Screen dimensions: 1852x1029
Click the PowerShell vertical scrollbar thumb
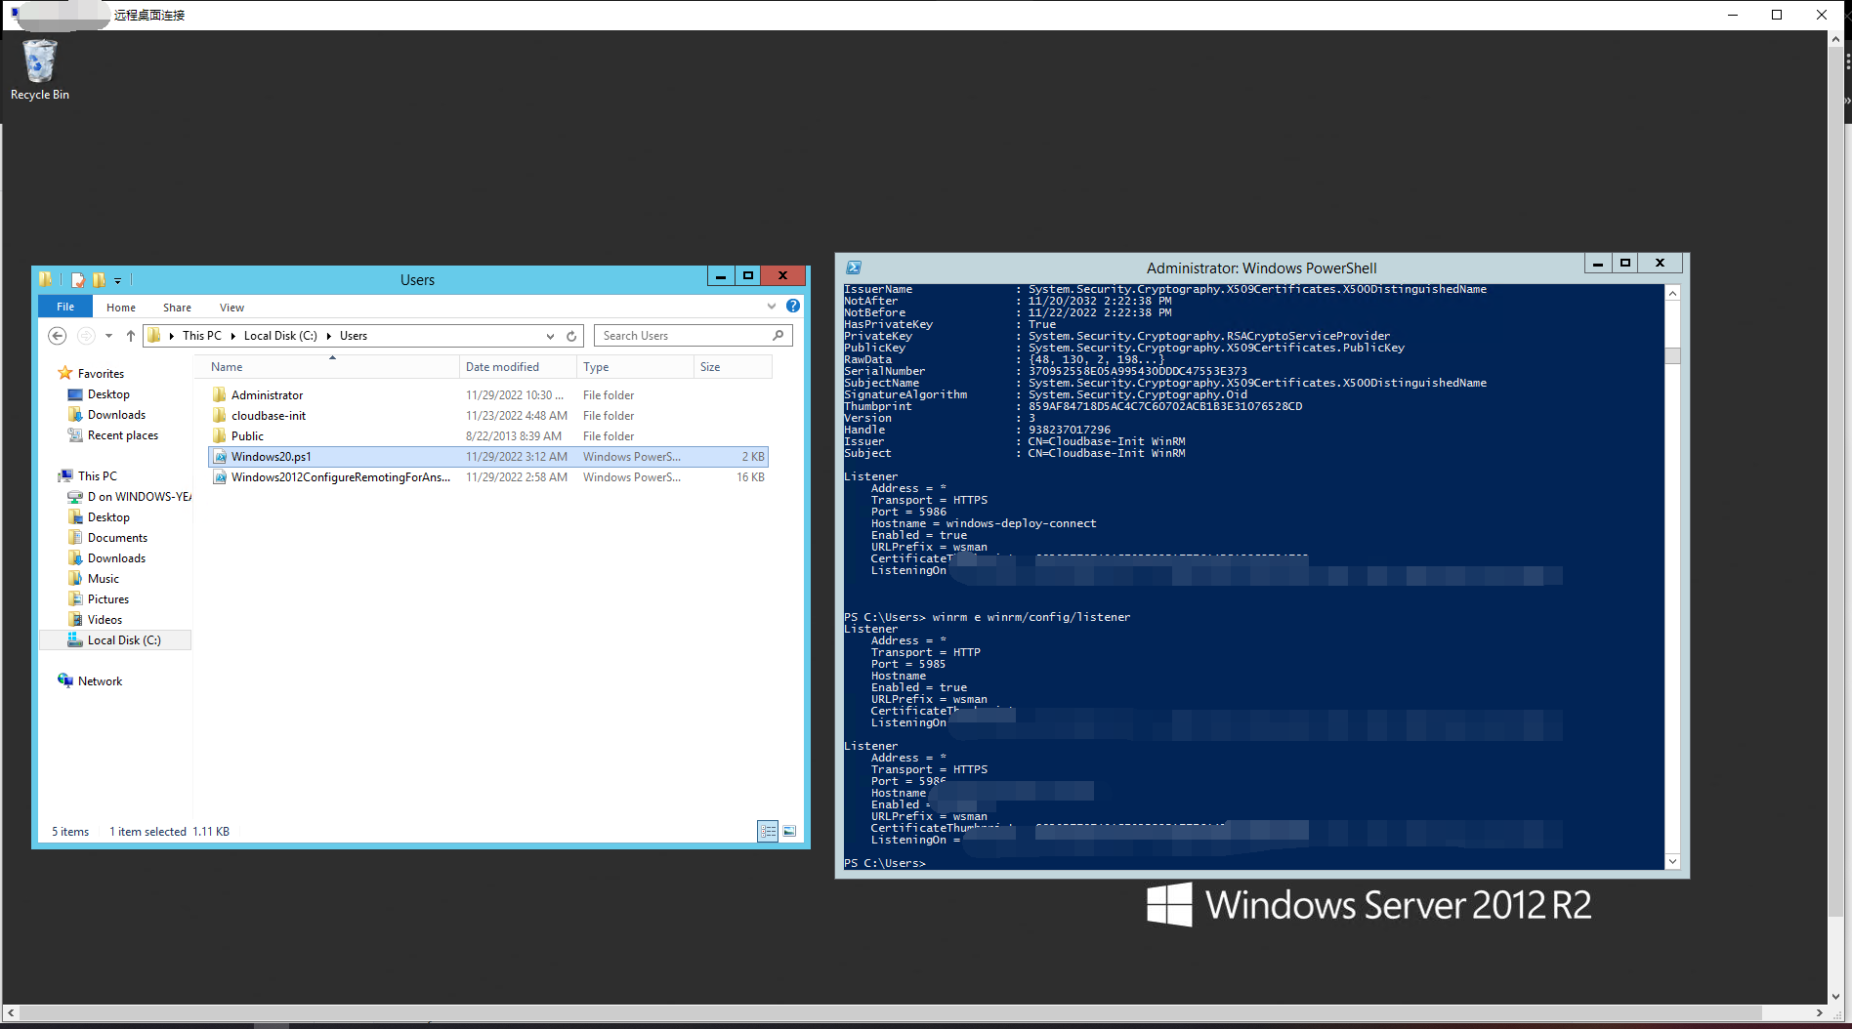[1672, 355]
